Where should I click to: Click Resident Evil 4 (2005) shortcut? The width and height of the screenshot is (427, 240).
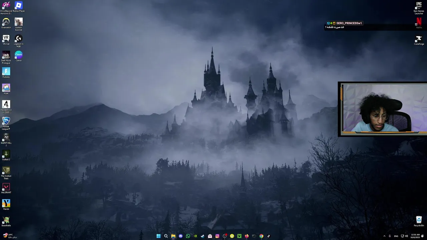point(6,107)
